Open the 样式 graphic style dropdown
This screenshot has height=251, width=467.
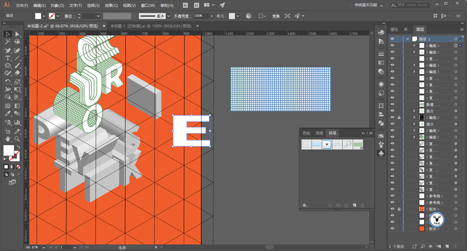pyautogui.click(x=238, y=16)
